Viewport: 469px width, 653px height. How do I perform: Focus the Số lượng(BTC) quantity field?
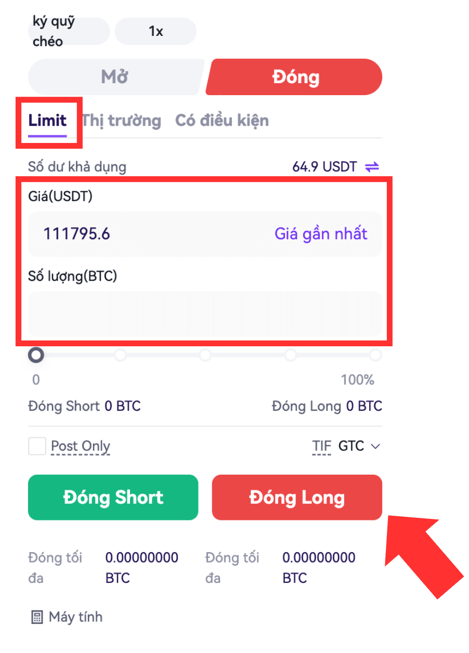click(x=205, y=314)
